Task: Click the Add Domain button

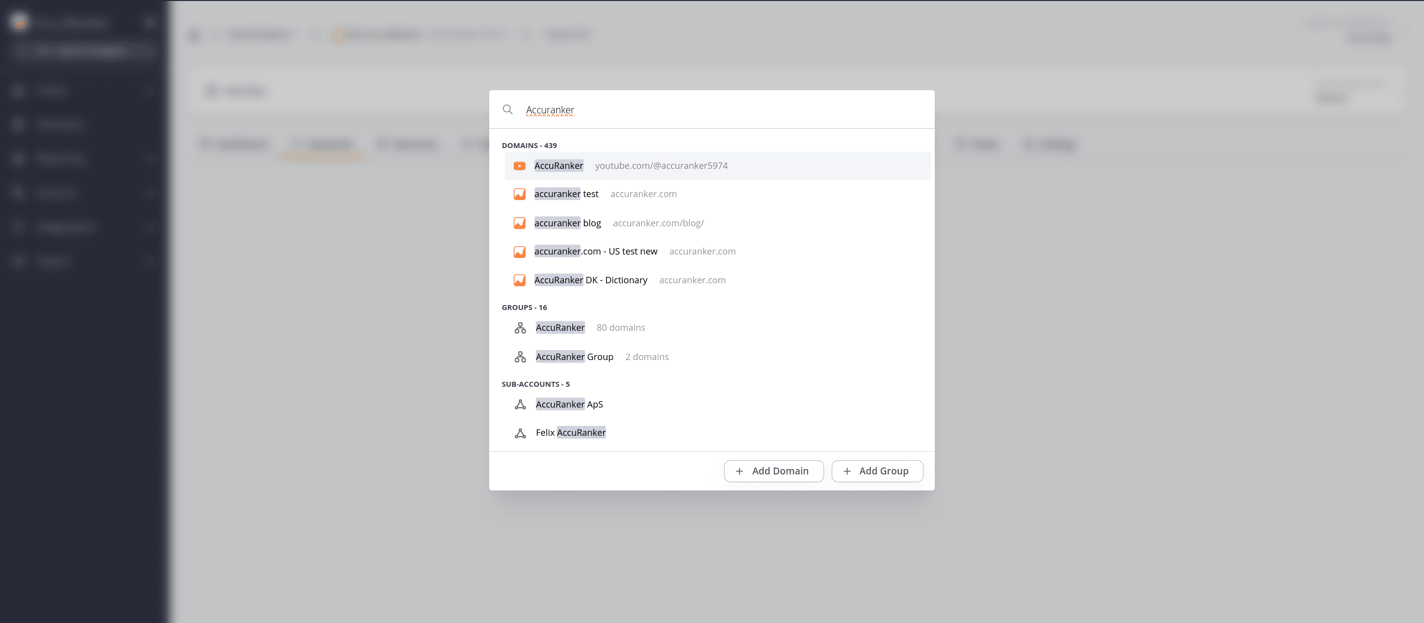Action: point(773,471)
